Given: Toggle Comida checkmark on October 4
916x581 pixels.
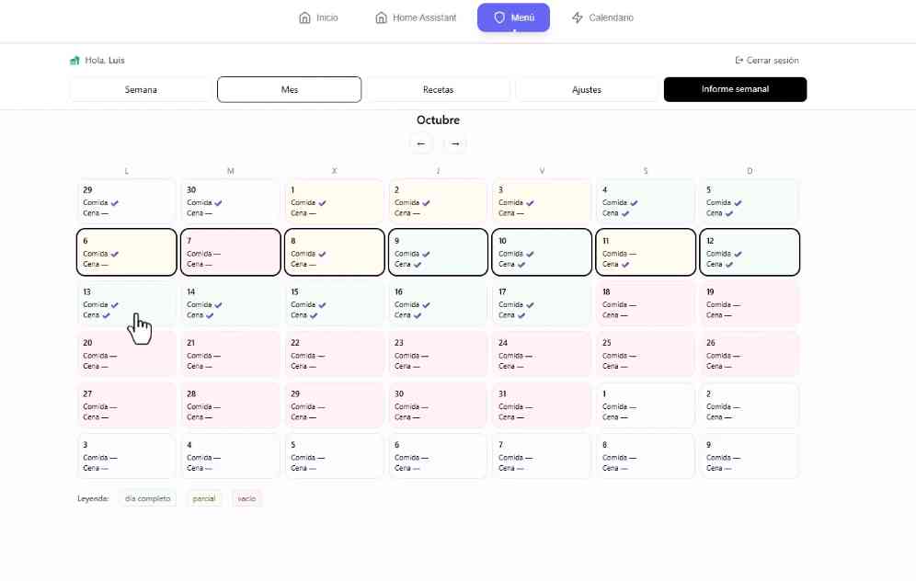Looking at the screenshot, I should tap(635, 203).
